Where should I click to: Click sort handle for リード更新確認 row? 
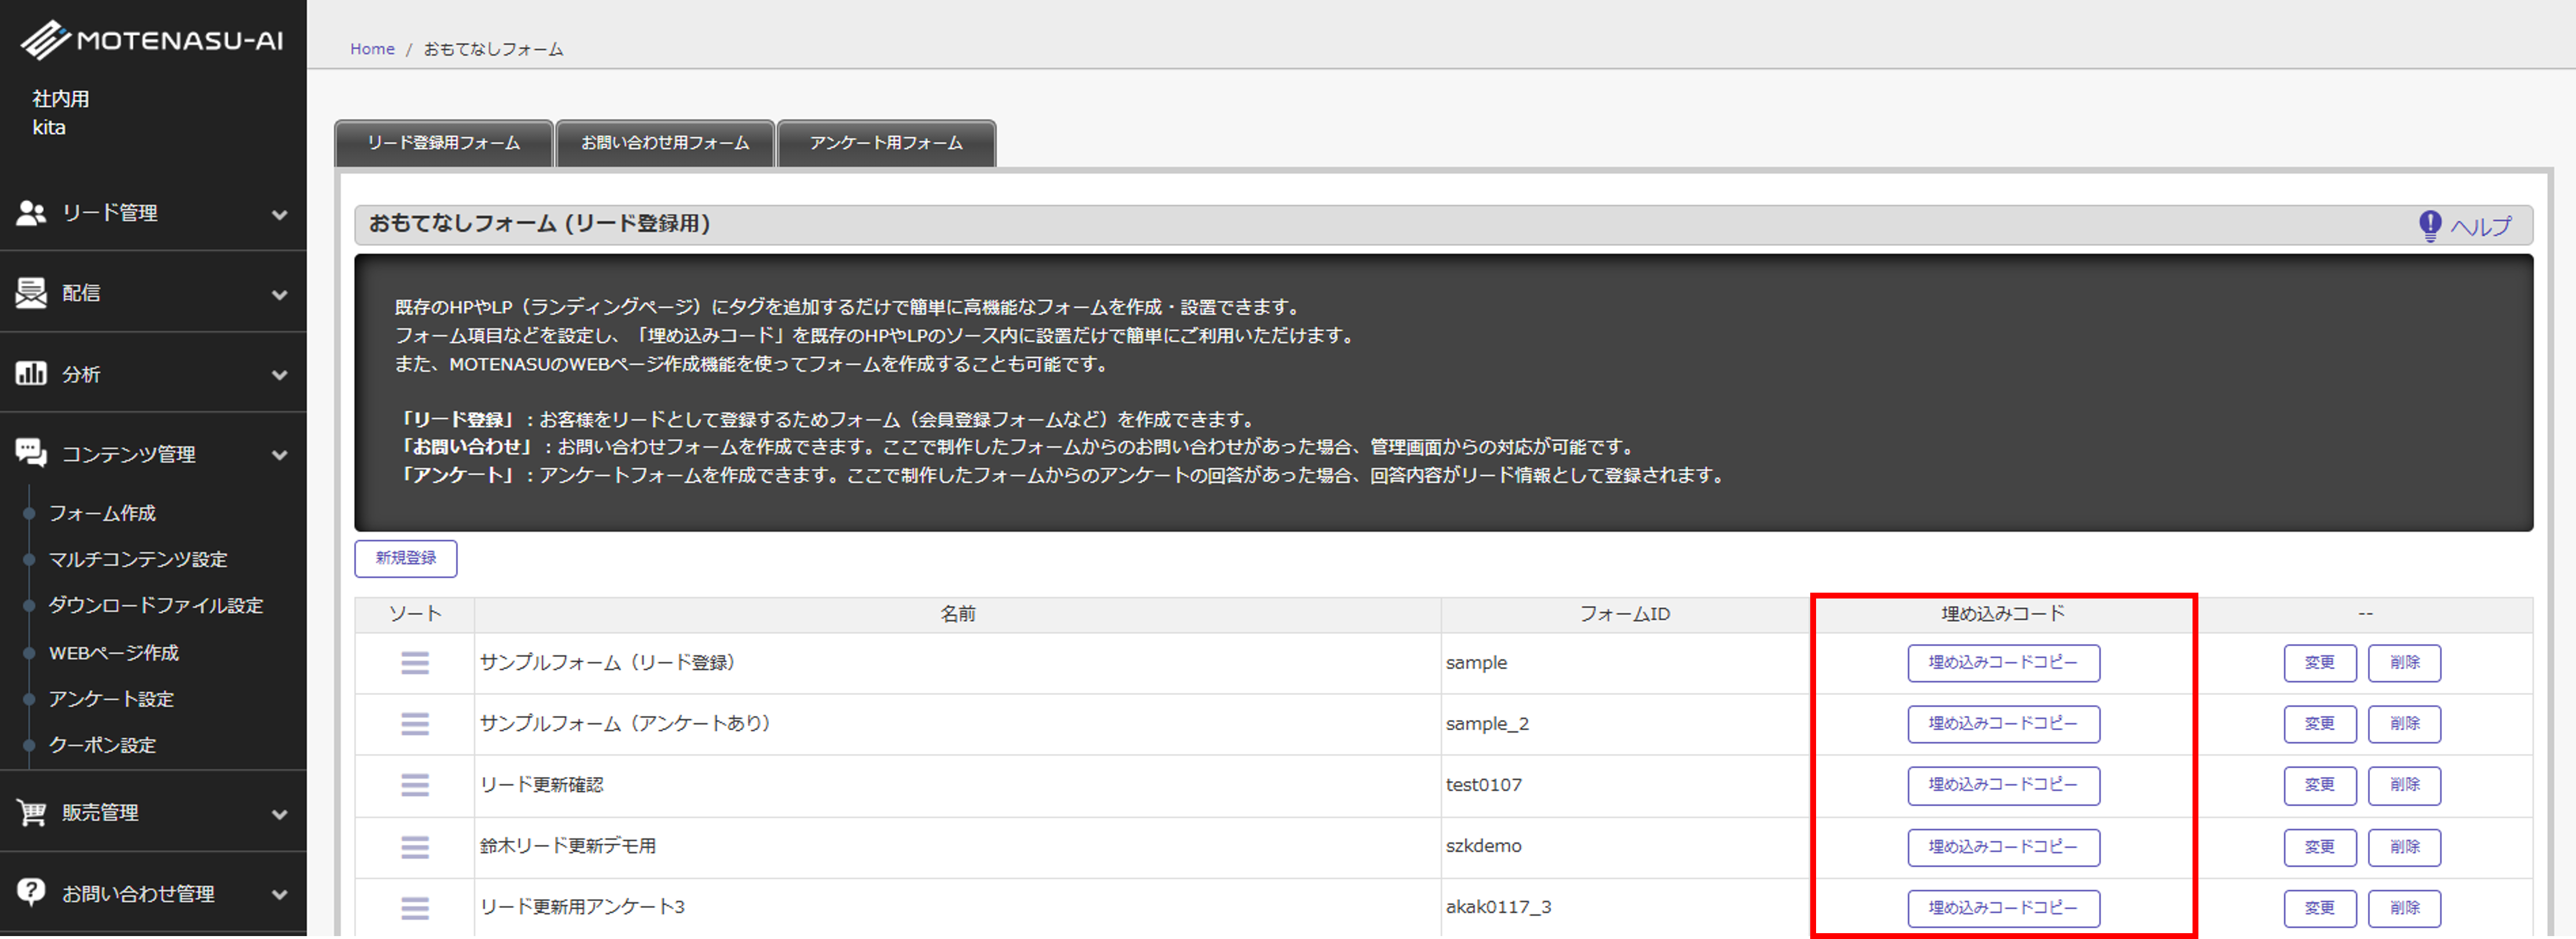[415, 785]
